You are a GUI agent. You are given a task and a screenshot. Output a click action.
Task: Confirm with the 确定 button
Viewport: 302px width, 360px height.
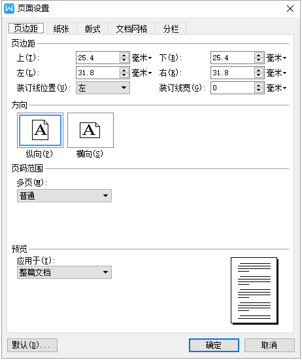point(214,345)
